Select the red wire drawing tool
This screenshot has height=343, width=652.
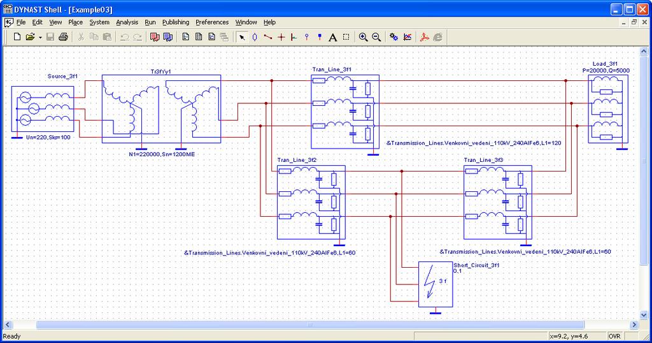[x=268, y=37]
